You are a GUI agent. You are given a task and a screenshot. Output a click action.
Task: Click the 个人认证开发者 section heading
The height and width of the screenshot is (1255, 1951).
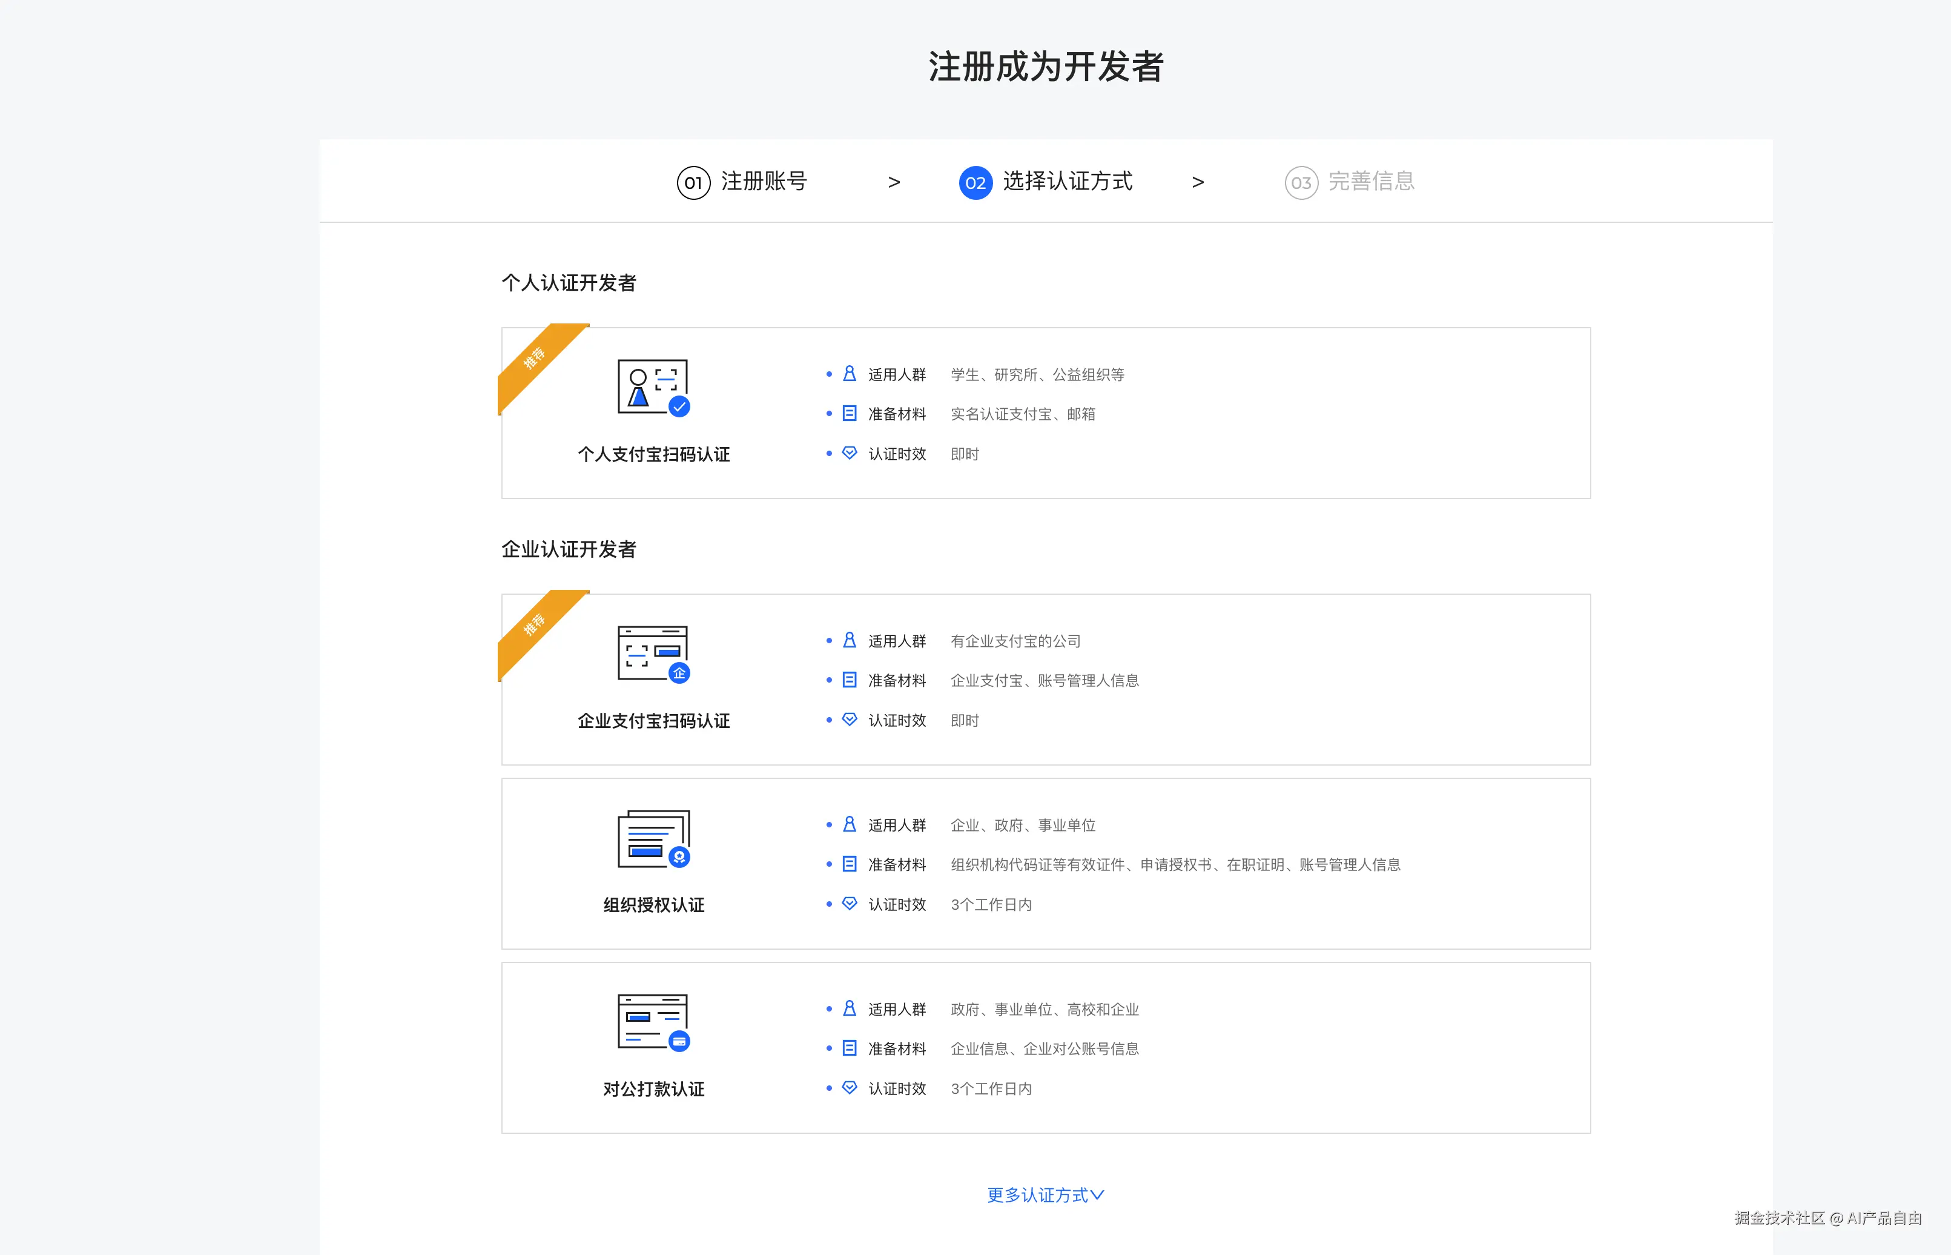coord(569,283)
